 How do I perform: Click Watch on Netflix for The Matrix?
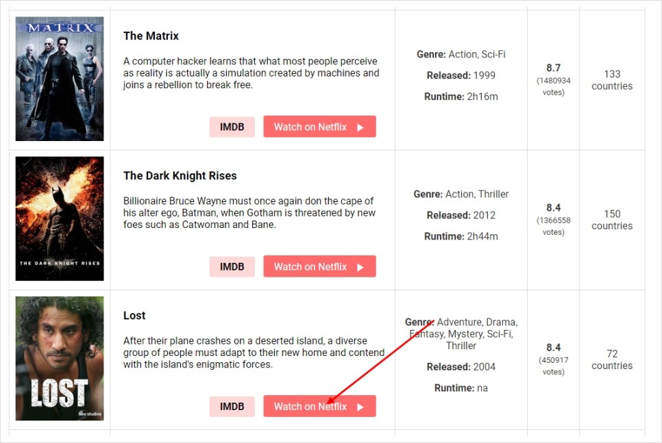(x=319, y=127)
